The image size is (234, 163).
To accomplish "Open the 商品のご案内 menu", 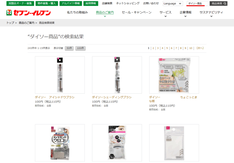I will coord(105,12).
